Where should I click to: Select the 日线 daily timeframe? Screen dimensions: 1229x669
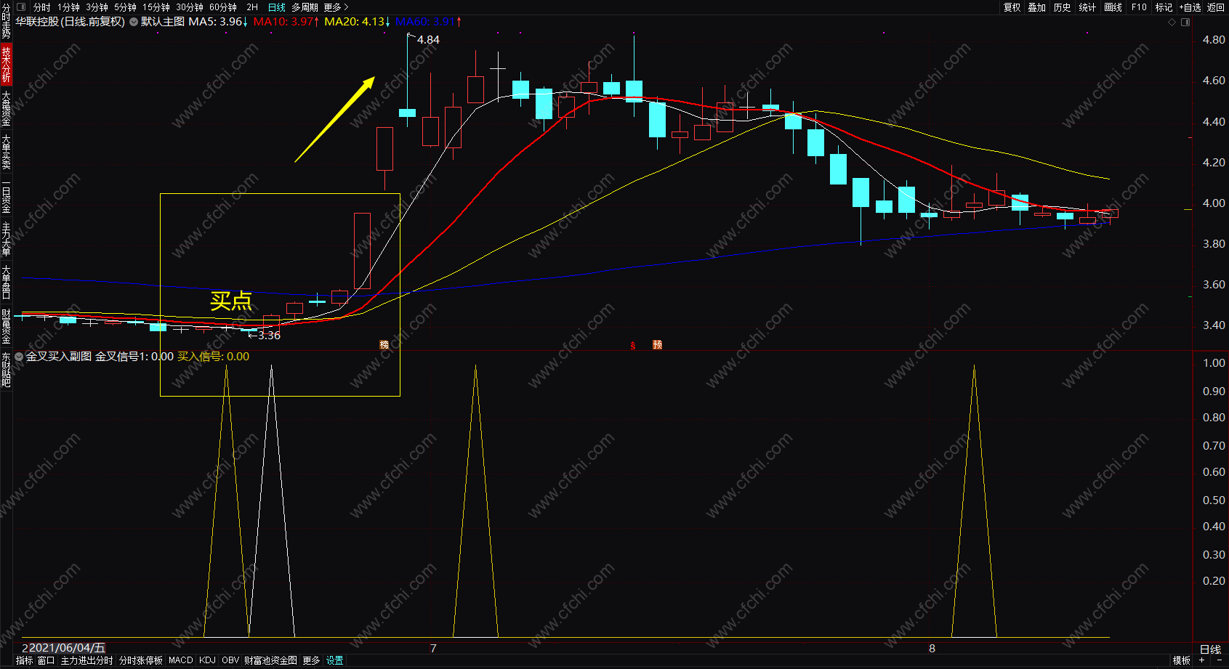click(277, 7)
